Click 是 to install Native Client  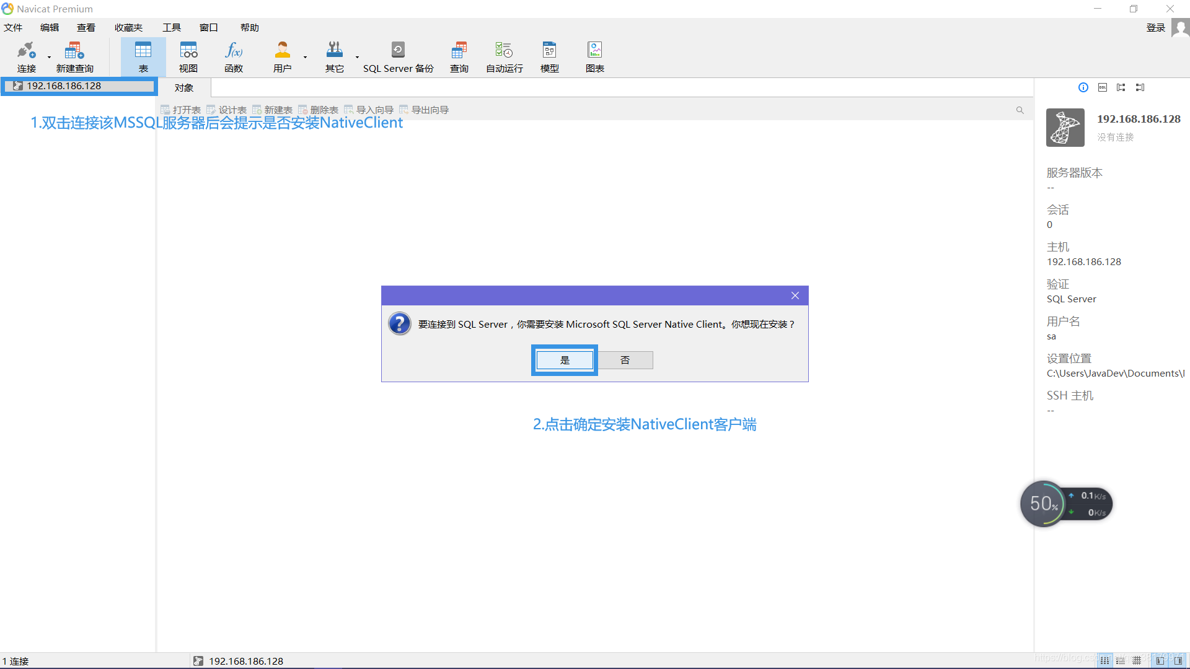pyautogui.click(x=565, y=360)
